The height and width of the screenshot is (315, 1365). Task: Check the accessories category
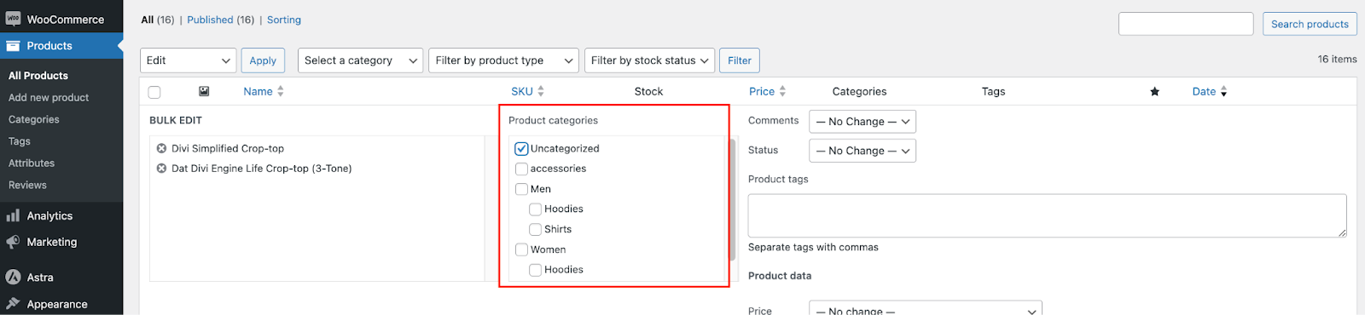pyautogui.click(x=521, y=169)
